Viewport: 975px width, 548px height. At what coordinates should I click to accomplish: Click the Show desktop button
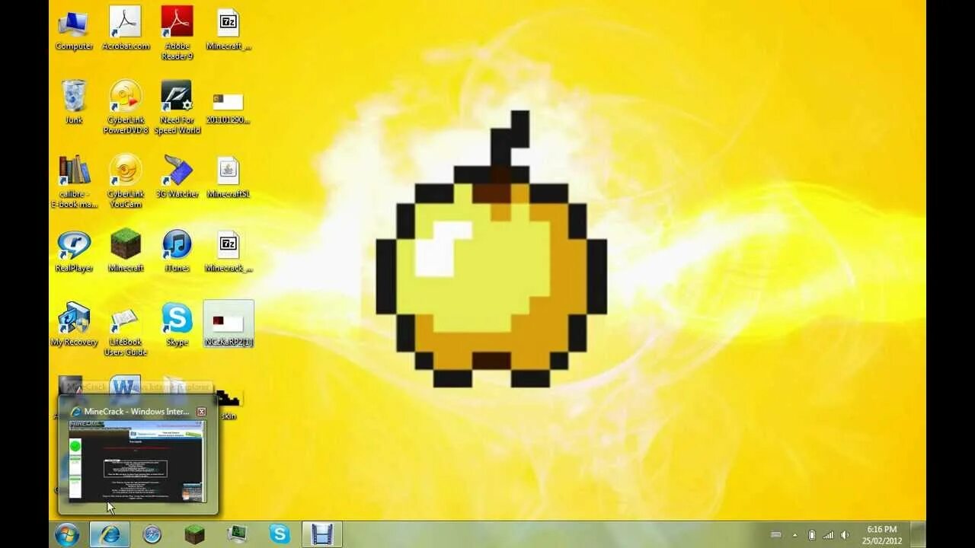919,534
